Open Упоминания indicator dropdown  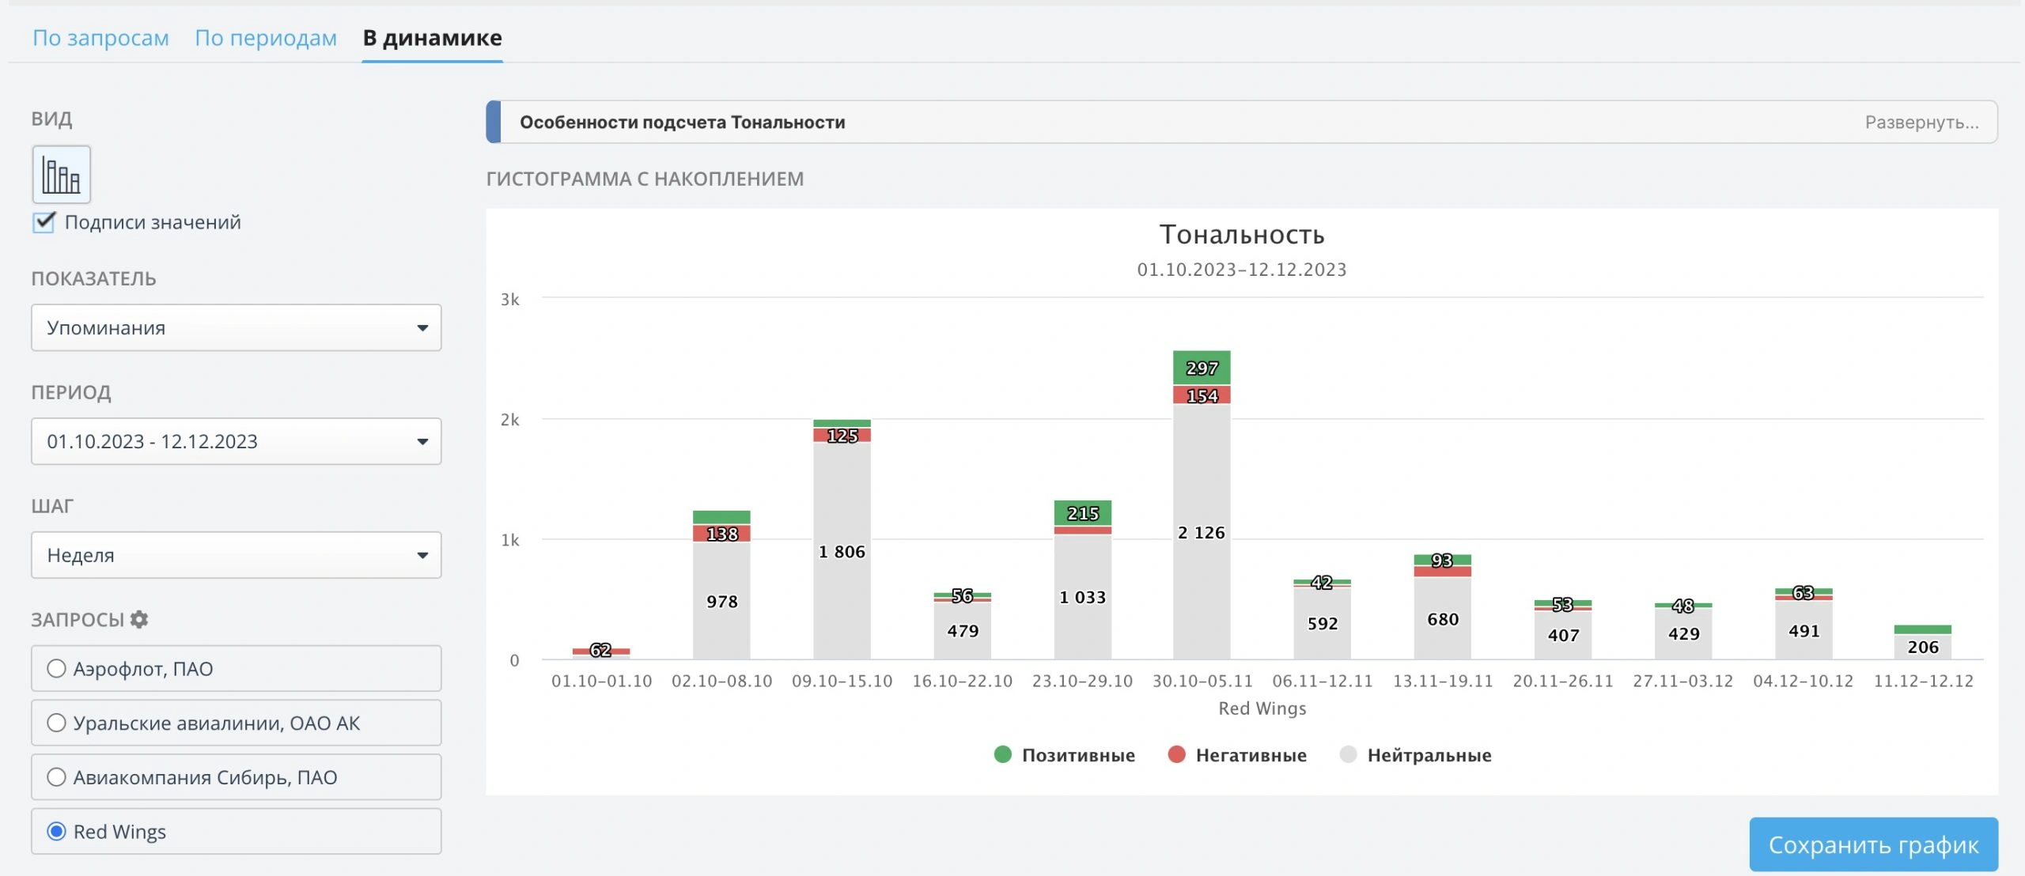(236, 327)
